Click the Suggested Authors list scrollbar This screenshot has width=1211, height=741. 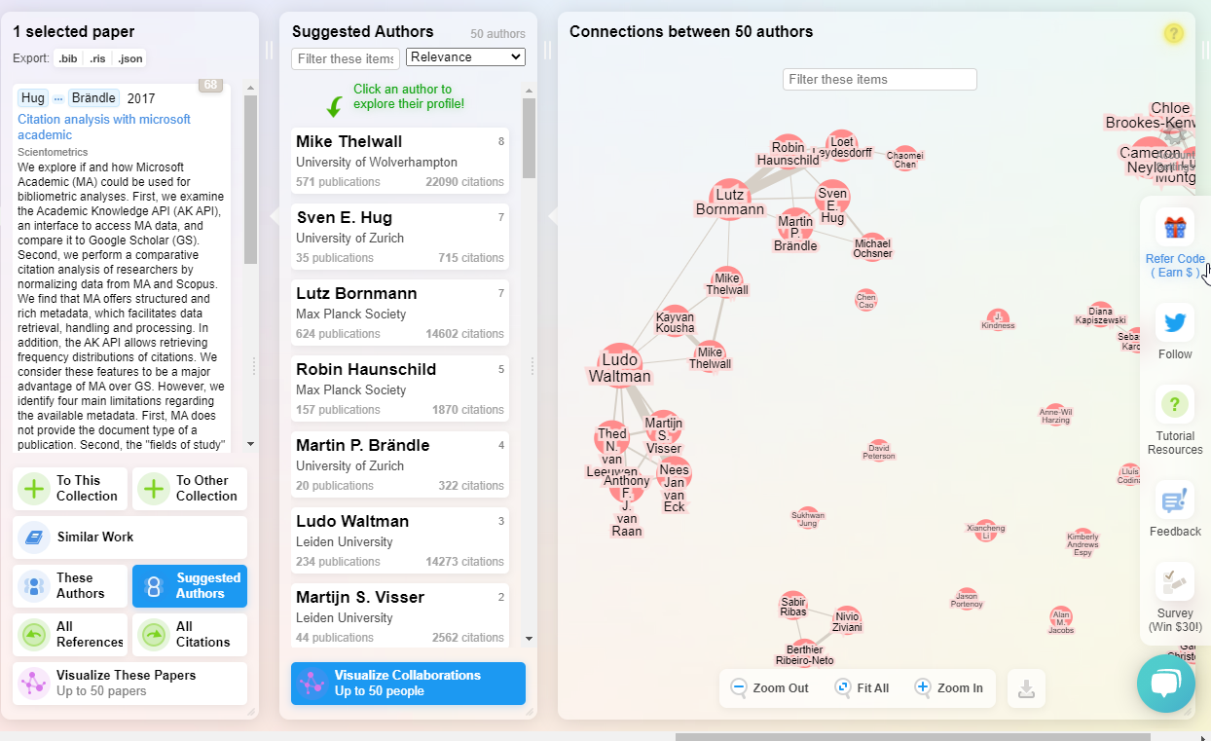530,138
